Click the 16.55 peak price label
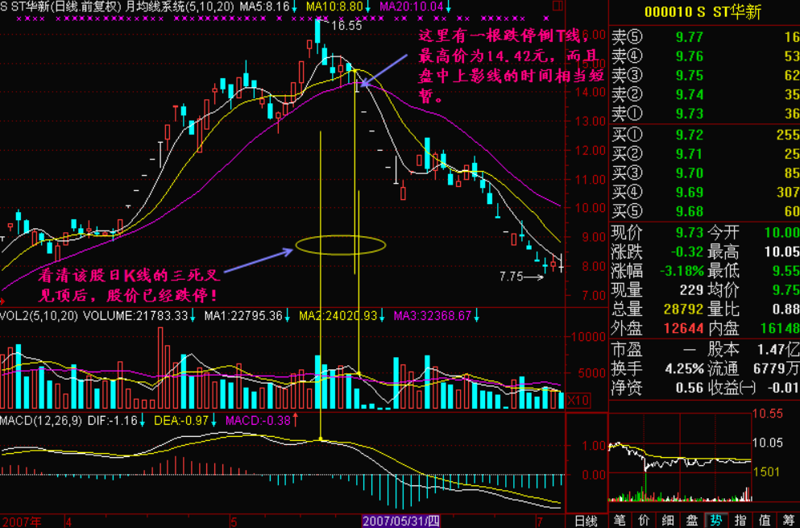Screen dimensions: 800x528 coord(346,26)
